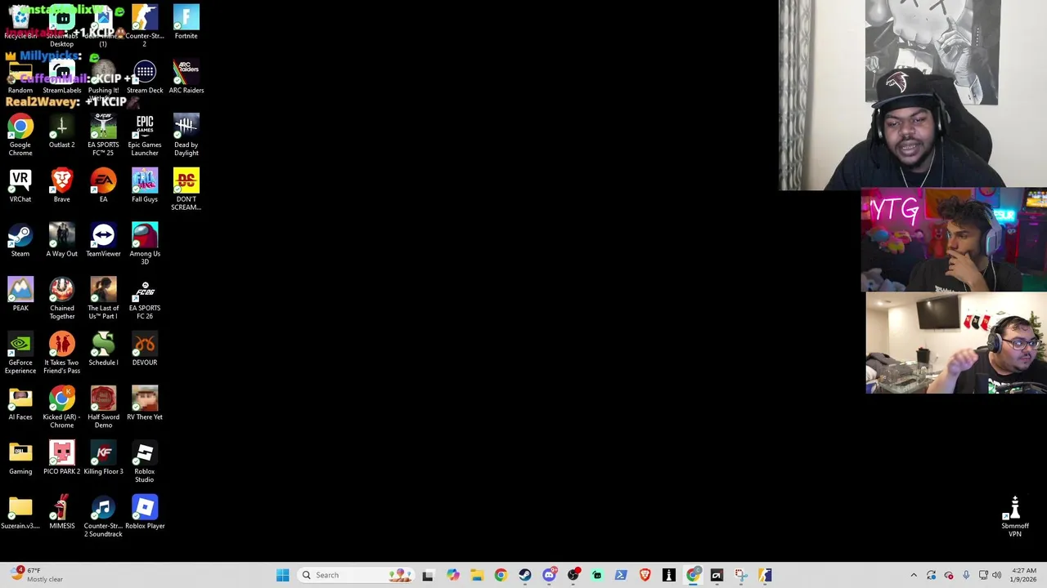Open the DON'T SCREAM desktop shortcut
The height and width of the screenshot is (588, 1047).
(x=186, y=189)
